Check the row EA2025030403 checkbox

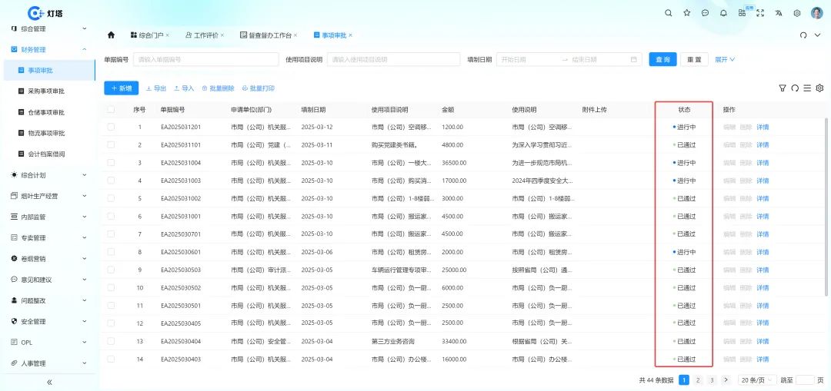click(x=111, y=359)
